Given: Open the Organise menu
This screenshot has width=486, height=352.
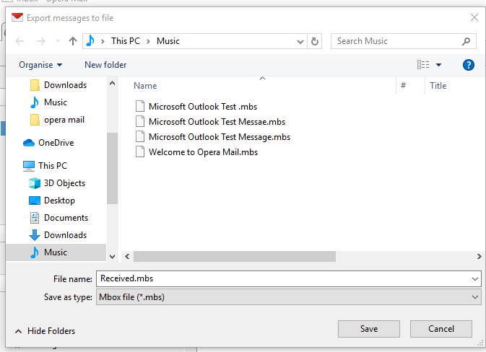Looking at the screenshot, I should [40, 65].
